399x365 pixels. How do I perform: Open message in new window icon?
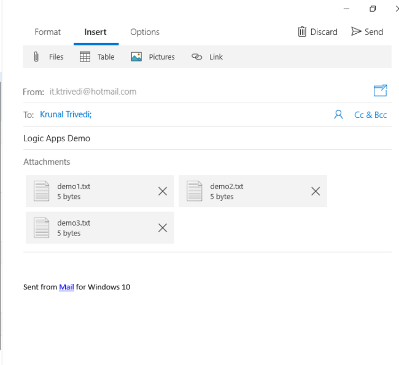coord(381,91)
